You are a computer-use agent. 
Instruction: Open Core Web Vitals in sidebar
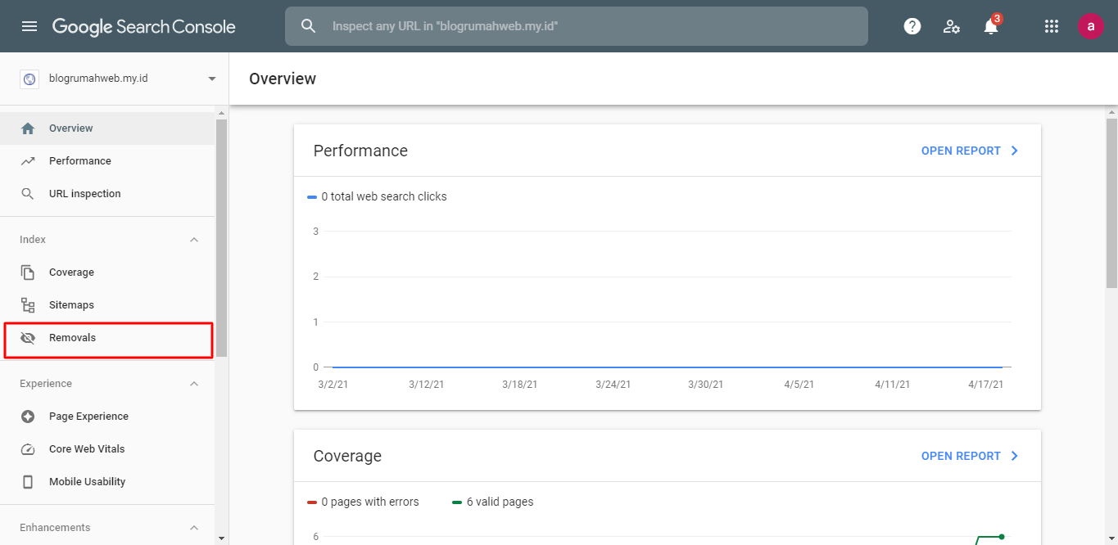[x=107, y=449]
